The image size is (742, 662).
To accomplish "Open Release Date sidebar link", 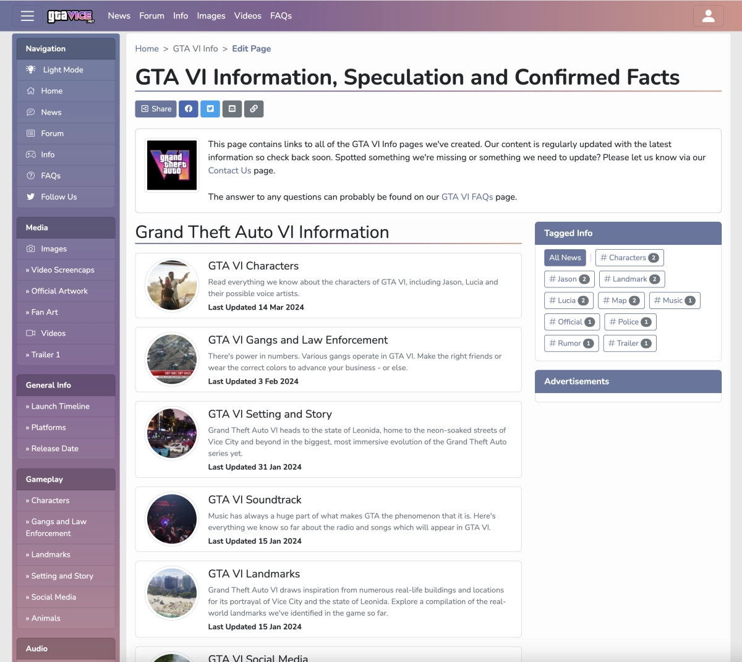I will point(66,449).
